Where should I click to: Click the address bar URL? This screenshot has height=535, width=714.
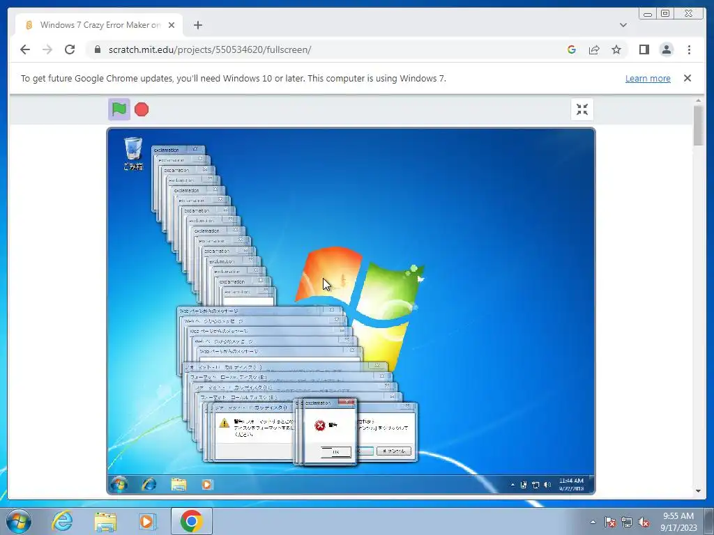click(x=210, y=49)
